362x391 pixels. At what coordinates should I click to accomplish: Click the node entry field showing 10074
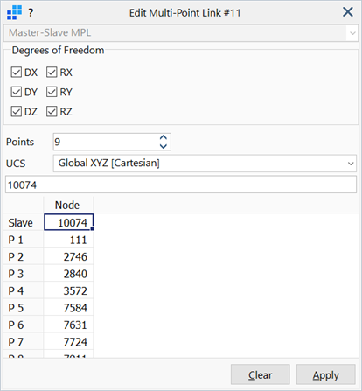[x=181, y=185]
